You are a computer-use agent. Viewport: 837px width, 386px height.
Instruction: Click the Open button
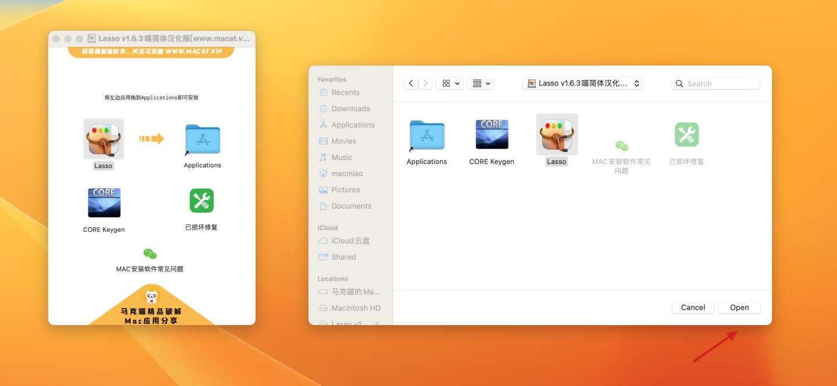pyautogui.click(x=739, y=307)
